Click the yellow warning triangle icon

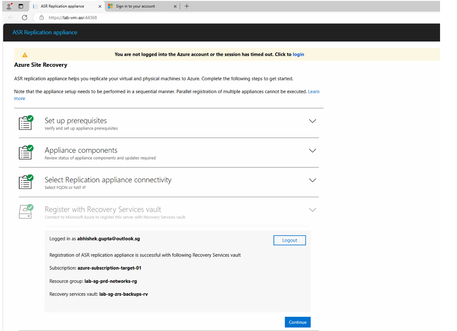tap(25, 55)
